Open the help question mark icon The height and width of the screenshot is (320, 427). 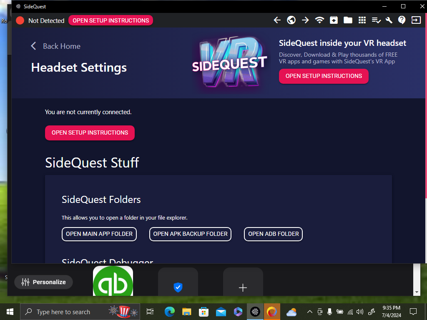coord(402,20)
